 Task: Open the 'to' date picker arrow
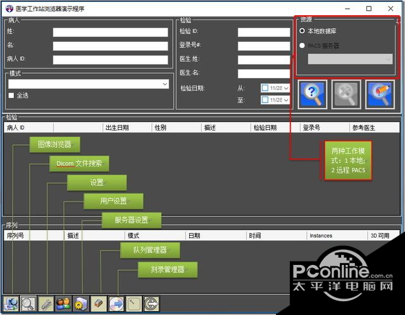point(286,100)
